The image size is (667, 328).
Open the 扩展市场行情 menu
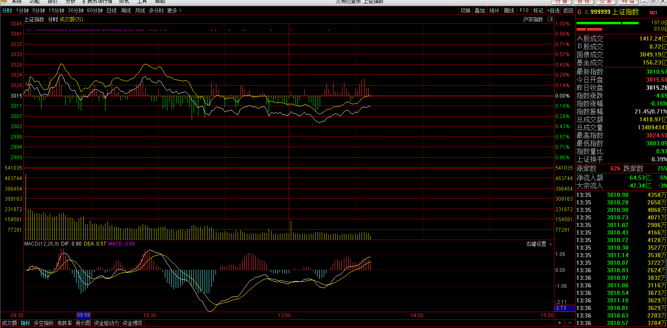click(x=97, y=2)
